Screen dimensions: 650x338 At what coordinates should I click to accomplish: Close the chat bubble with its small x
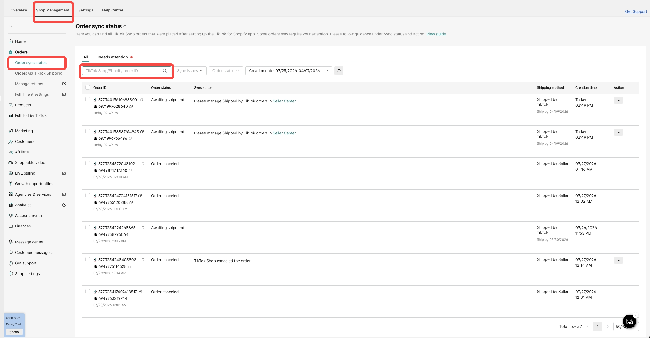(x=636, y=315)
